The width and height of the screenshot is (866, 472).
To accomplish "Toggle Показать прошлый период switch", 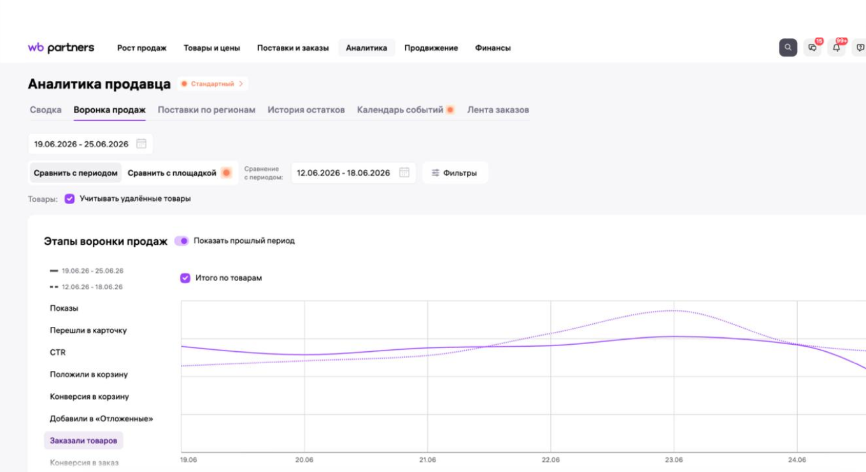I will (181, 241).
